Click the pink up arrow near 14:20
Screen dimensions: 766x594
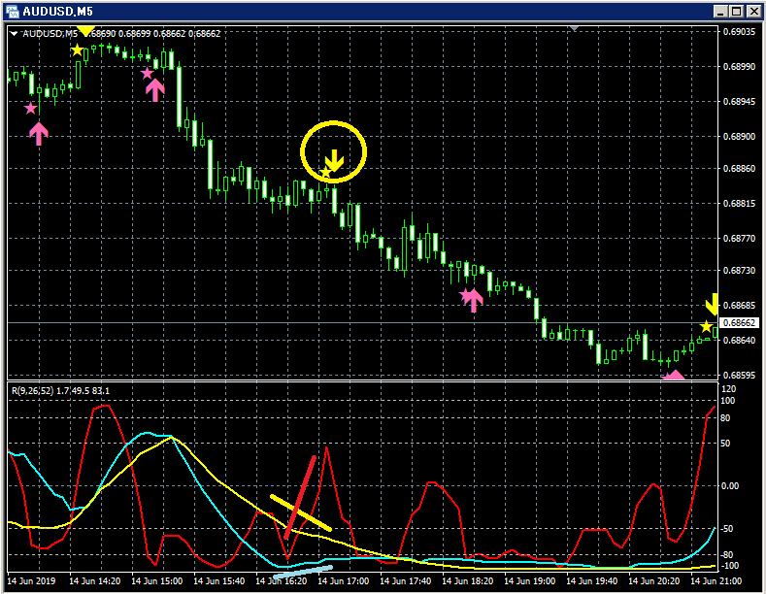[x=39, y=133]
